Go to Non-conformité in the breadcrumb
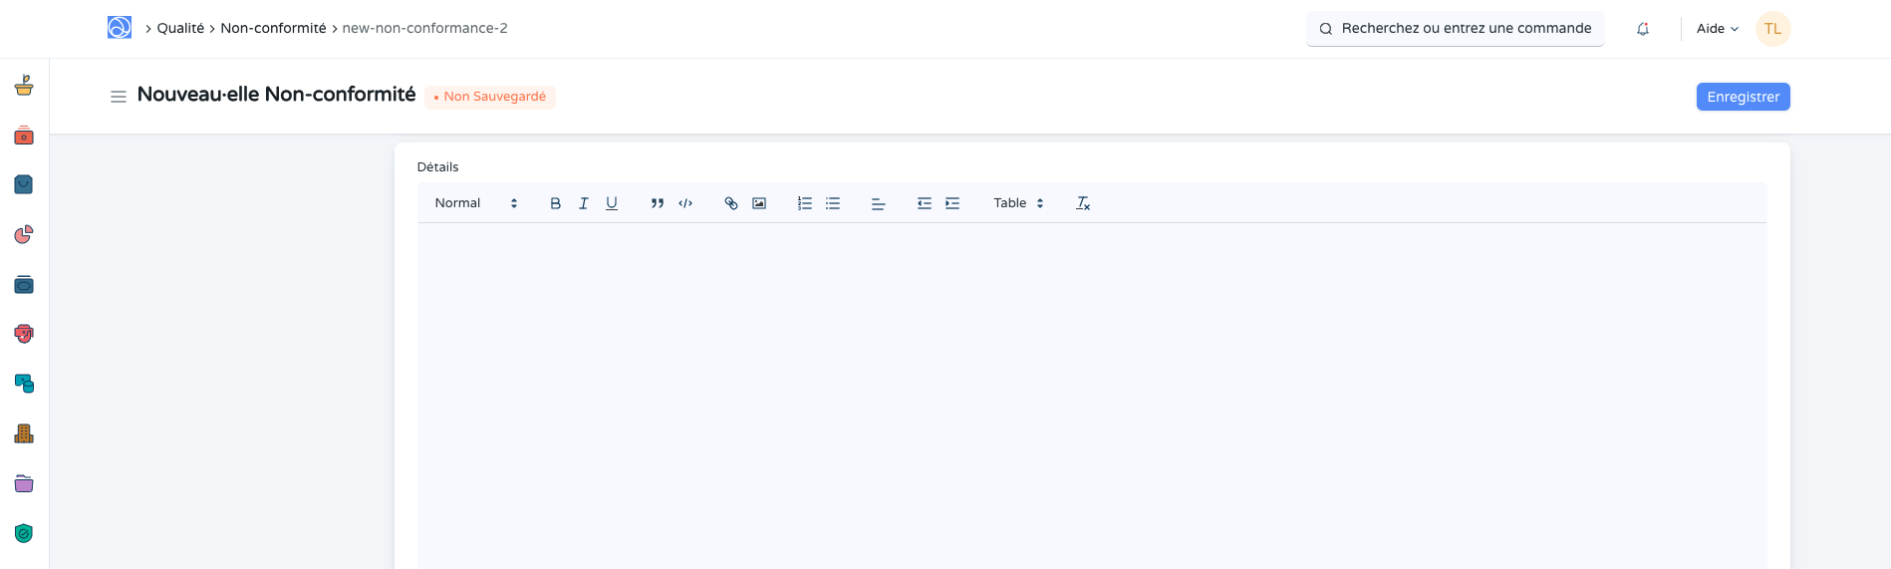This screenshot has width=1891, height=569. [273, 28]
